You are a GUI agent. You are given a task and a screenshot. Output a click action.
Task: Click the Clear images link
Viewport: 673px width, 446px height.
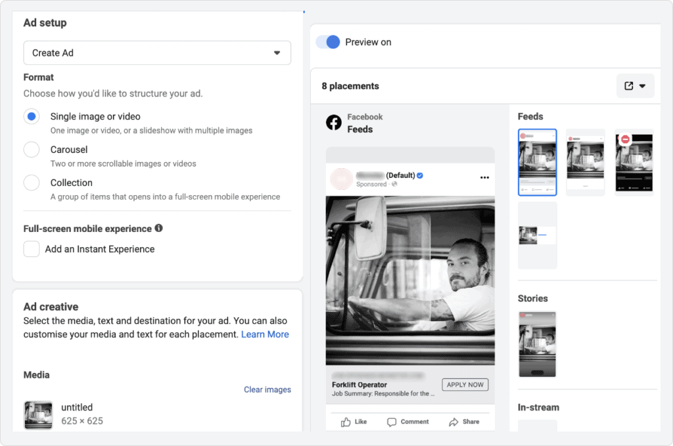point(267,390)
